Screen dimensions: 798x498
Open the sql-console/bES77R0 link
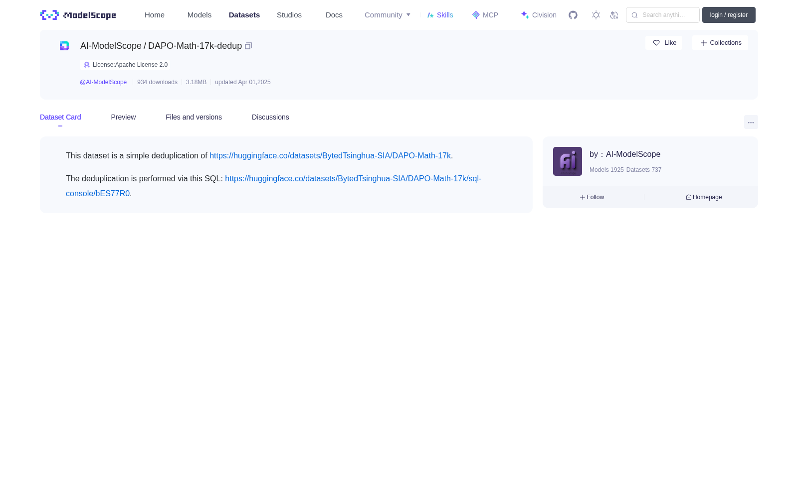(273, 186)
